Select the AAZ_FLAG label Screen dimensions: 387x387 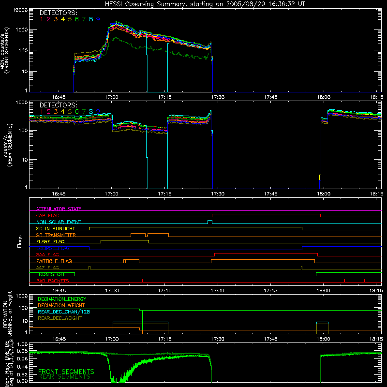coord(47,268)
